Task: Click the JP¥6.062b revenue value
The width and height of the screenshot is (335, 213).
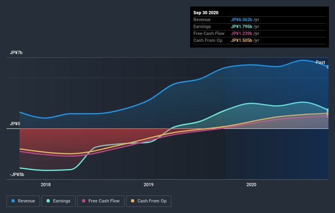Action: [242, 20]
